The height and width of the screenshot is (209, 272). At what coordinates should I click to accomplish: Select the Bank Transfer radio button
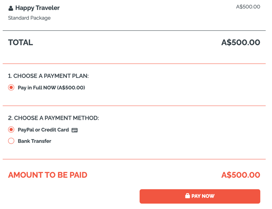coord(11,141)
